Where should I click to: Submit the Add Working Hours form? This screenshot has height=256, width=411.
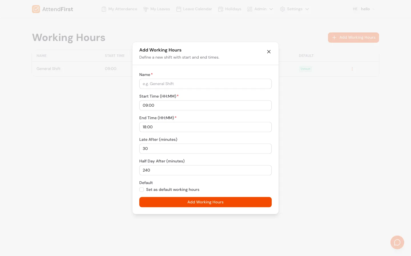pos(205,202)
